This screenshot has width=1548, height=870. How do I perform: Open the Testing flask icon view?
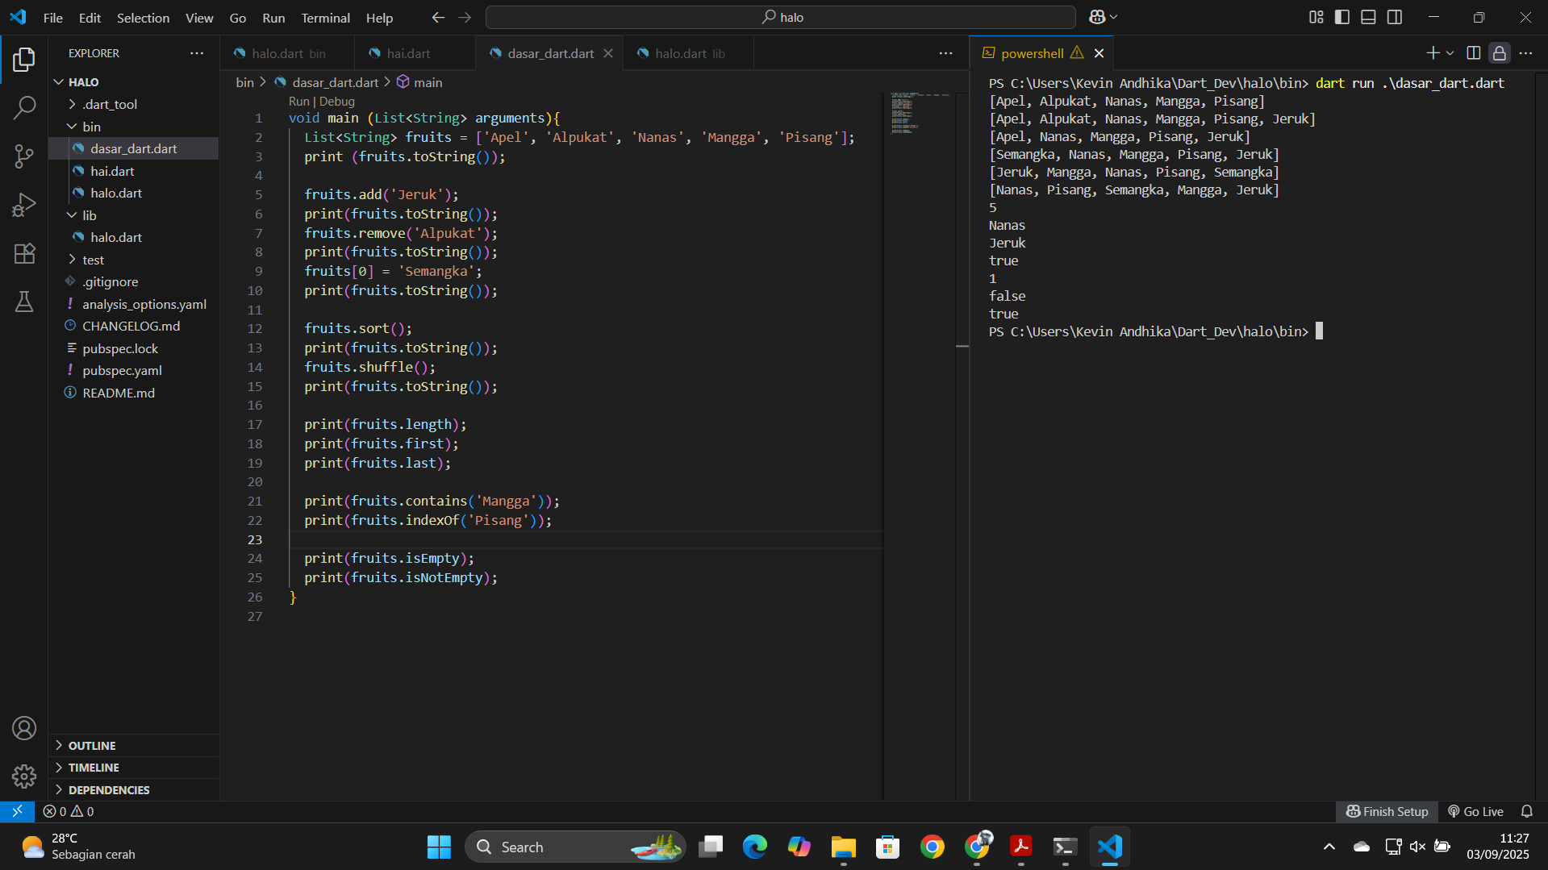(x=24, y=302)
